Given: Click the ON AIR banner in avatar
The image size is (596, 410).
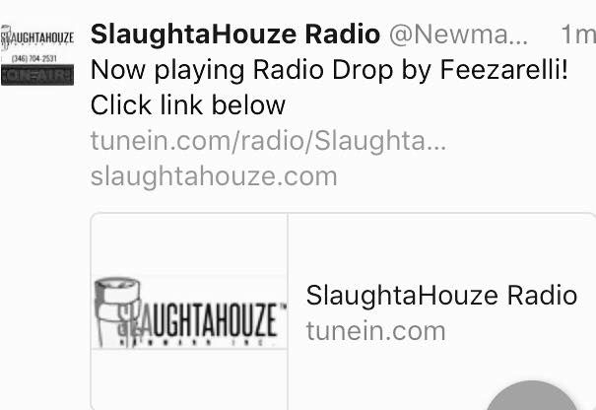Looking at the screenshot, I should (37, 75).
